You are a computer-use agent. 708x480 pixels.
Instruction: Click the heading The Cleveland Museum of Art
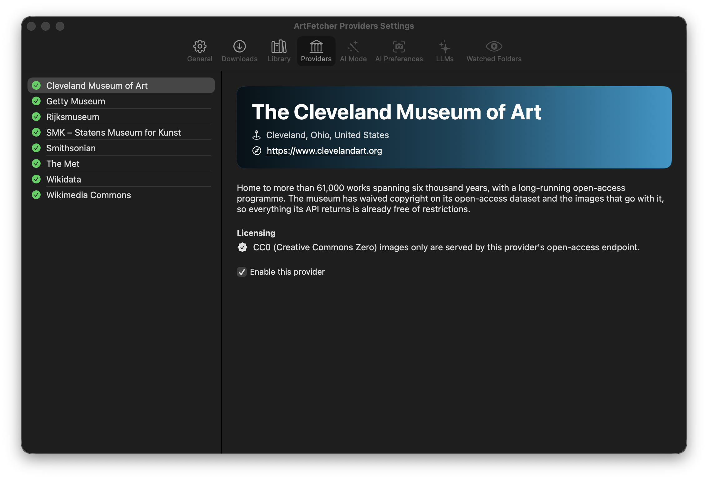[x=396, y=112]
